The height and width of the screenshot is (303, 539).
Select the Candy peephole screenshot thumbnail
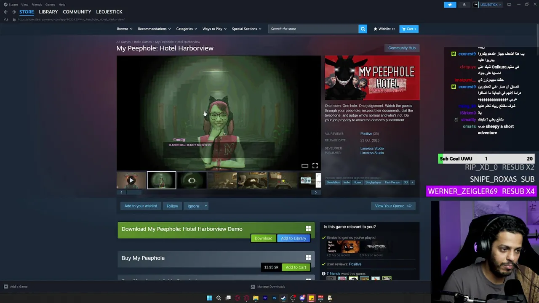(161, 181)
